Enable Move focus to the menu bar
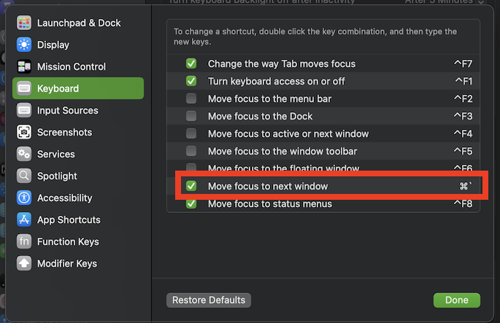Viewport: 500px width, 323px height. click(191, 98)
